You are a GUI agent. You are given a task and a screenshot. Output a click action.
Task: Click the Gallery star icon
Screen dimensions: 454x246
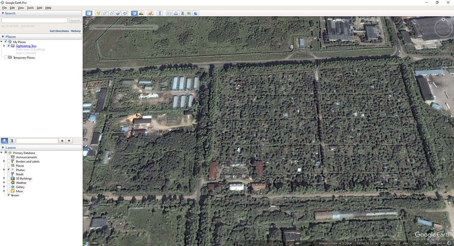13,187
